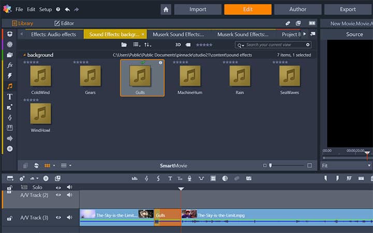Open the Fit zoom dropdown

tap(346, 166)
